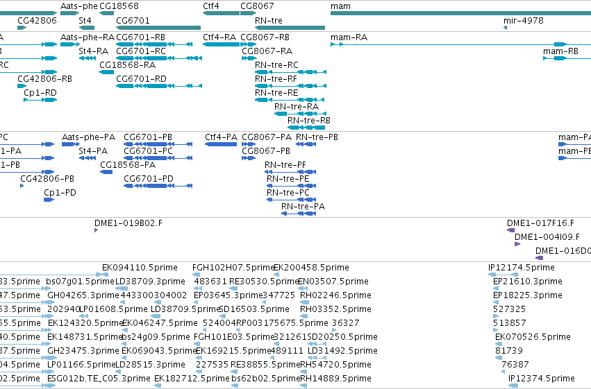Choose the 'EP21610.3prime' EST label
This screenshot has width=591, height=389.
click(x=527, y=282)
